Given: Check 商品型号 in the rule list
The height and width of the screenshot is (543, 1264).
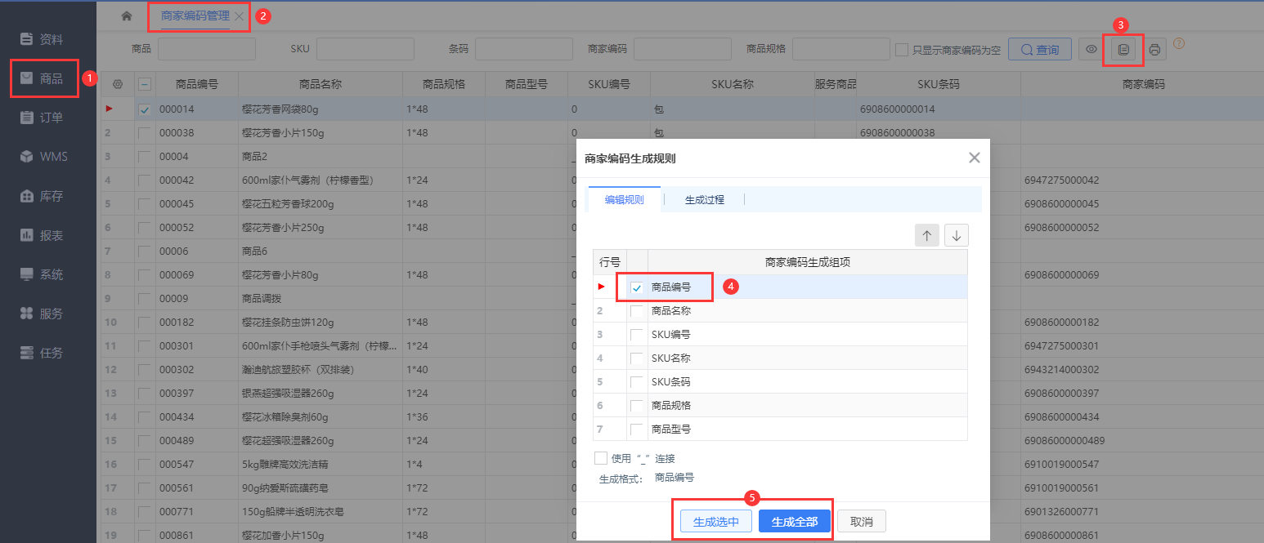Looking at the screenshot, I should click(637, 430).
